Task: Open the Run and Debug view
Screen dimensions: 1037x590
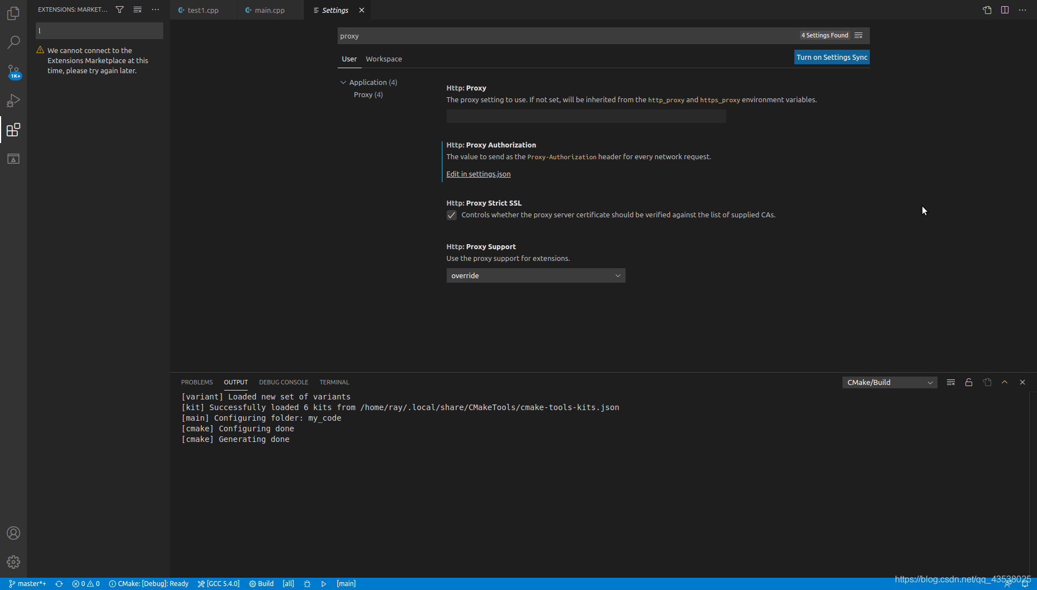Action: coord(13,101)
